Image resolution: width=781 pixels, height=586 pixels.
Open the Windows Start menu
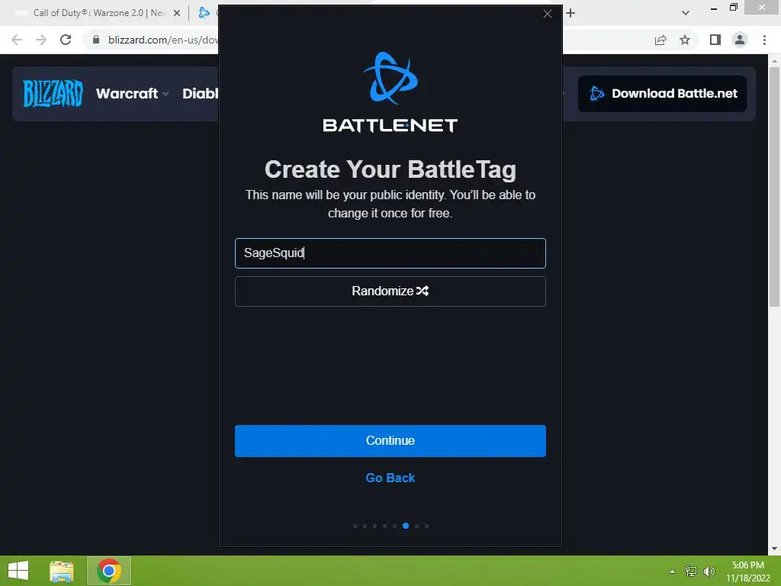(18, 571)
